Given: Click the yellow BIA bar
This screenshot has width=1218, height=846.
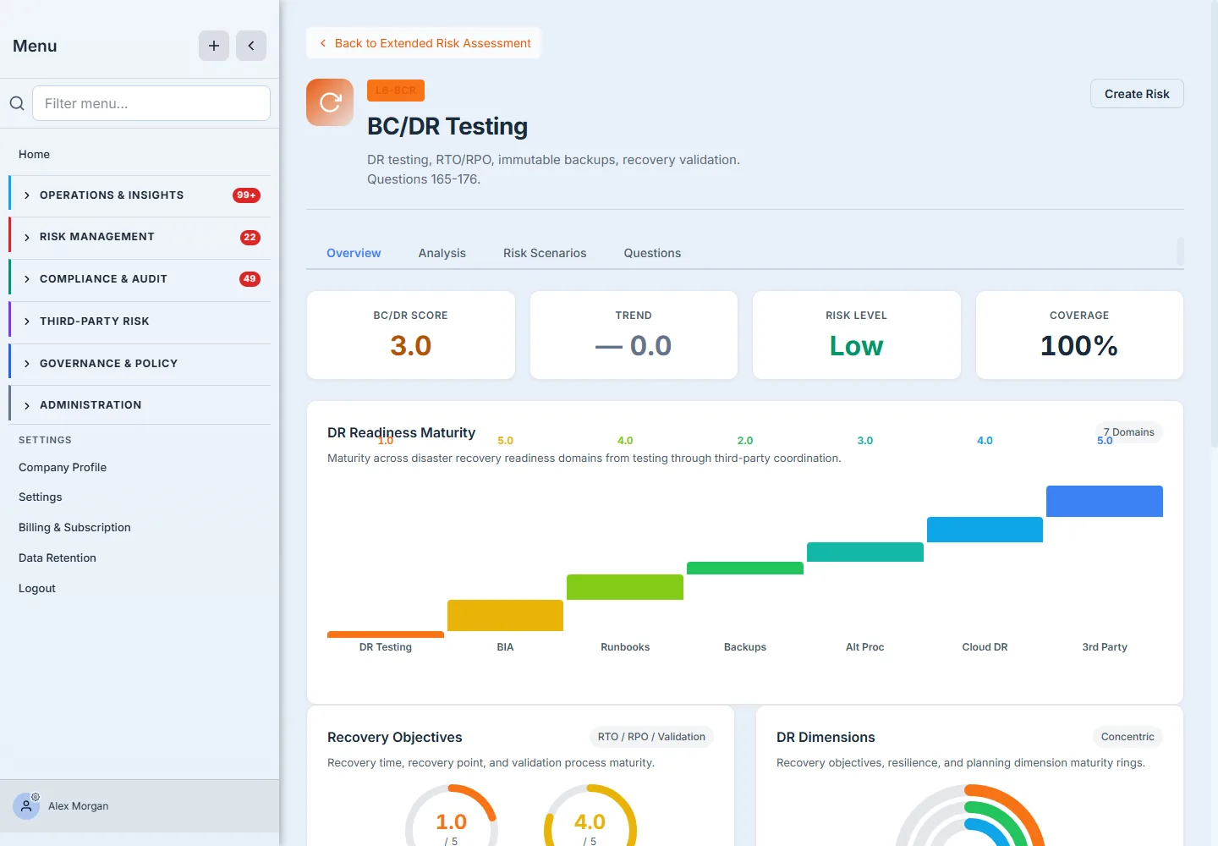Looking at the screenshot, I should 505,615.
